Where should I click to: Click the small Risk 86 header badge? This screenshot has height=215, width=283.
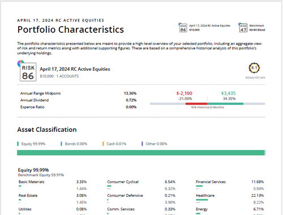183,28
